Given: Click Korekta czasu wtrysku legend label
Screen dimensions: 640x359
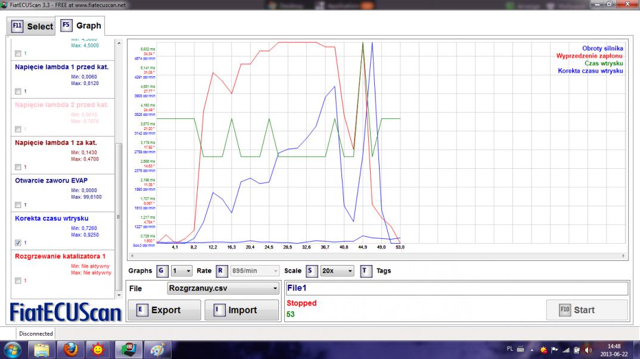Looking at the screenshot, I should [x=590, y=71].
